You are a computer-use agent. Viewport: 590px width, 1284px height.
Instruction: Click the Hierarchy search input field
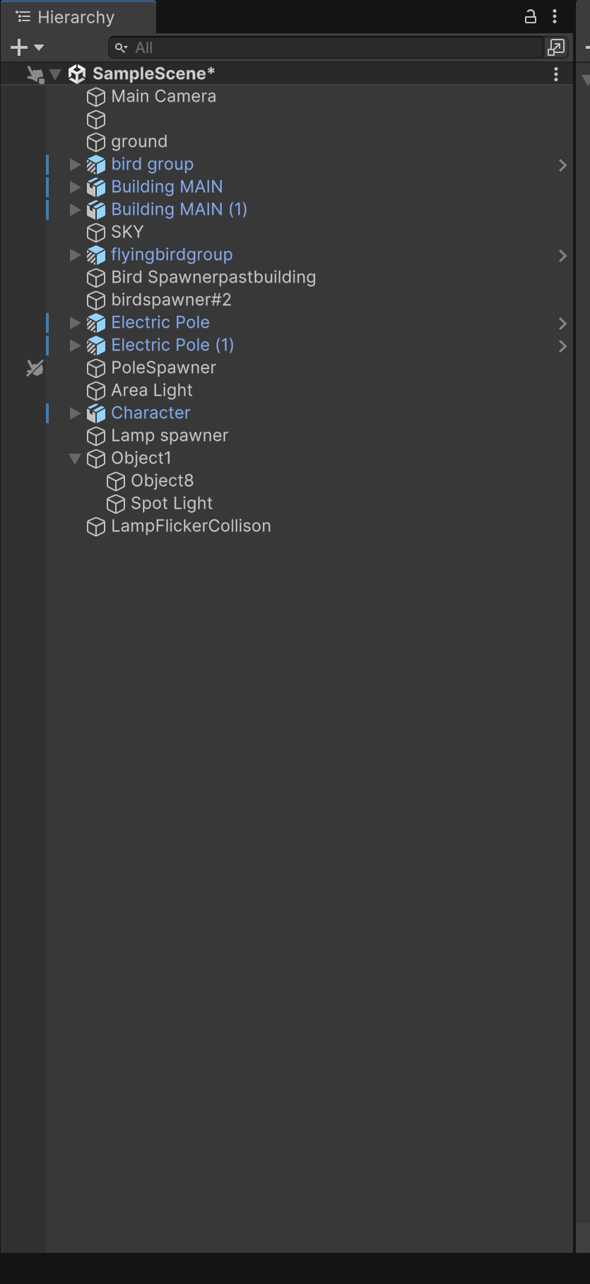pyautogui.click(x=332, y=47)
